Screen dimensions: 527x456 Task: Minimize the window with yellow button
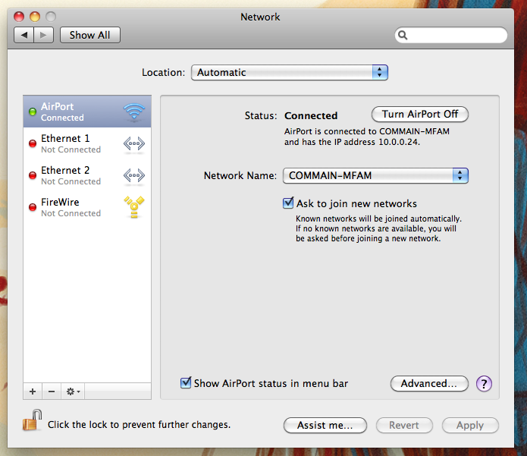coord(35,17)
